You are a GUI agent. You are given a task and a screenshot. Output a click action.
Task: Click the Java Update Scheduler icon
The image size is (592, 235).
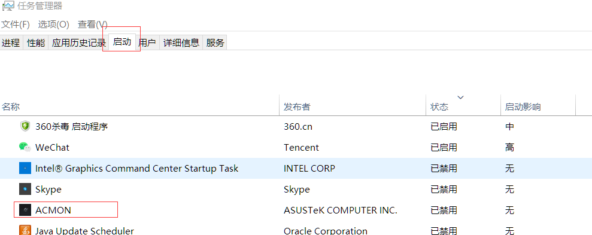25,230
